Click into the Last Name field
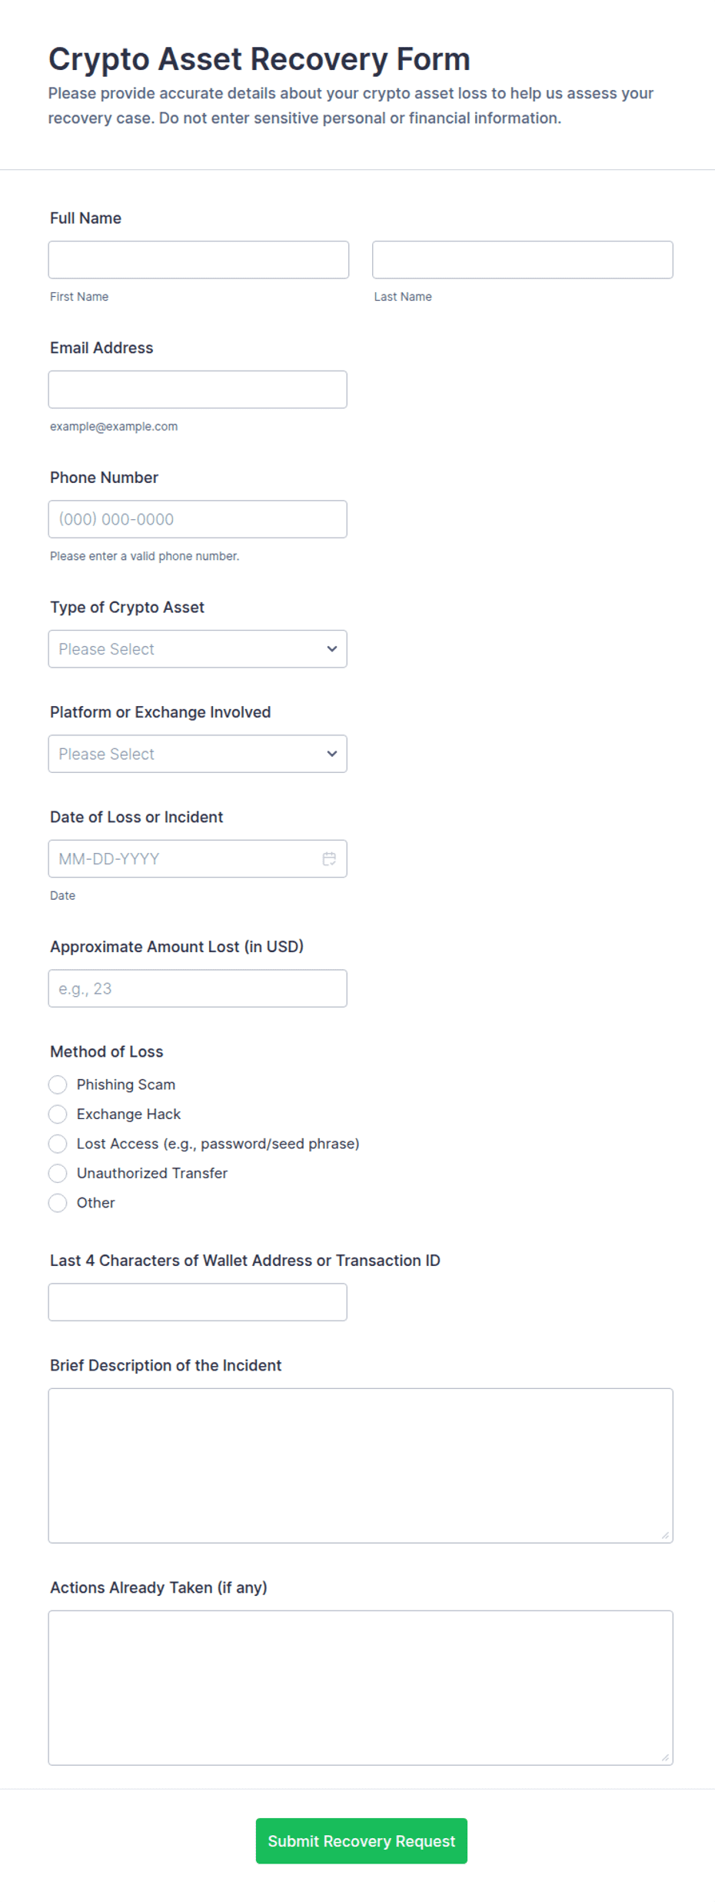The height and width of the screenshot is (1902, 715). pos(523,260)
